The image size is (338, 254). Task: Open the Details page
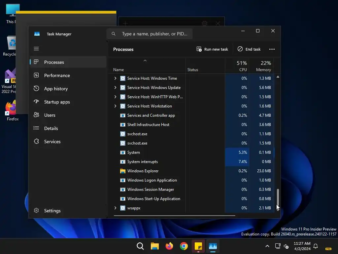[68, 128]
